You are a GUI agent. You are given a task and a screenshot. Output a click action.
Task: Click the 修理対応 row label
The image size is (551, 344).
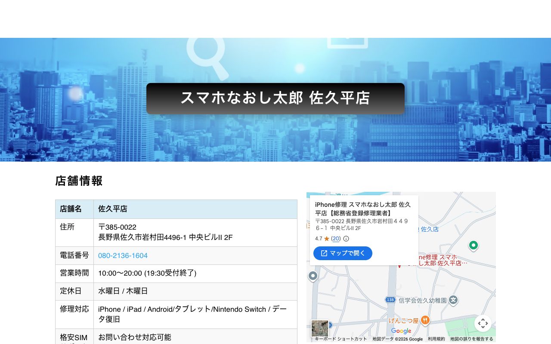pos(74,309)
